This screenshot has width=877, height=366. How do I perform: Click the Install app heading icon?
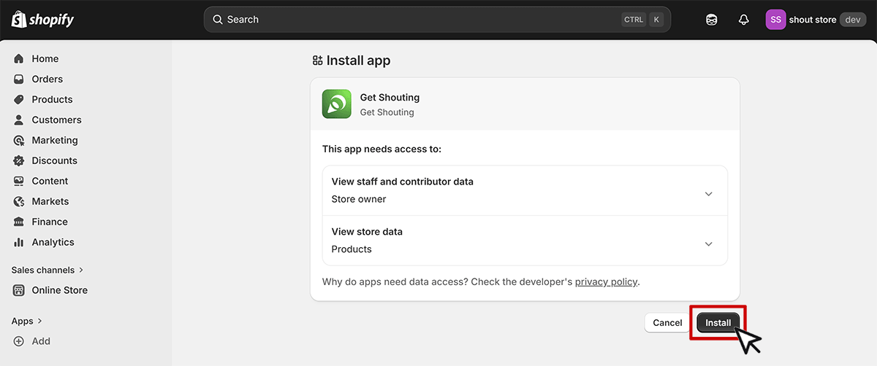click(x=317, y=61)
